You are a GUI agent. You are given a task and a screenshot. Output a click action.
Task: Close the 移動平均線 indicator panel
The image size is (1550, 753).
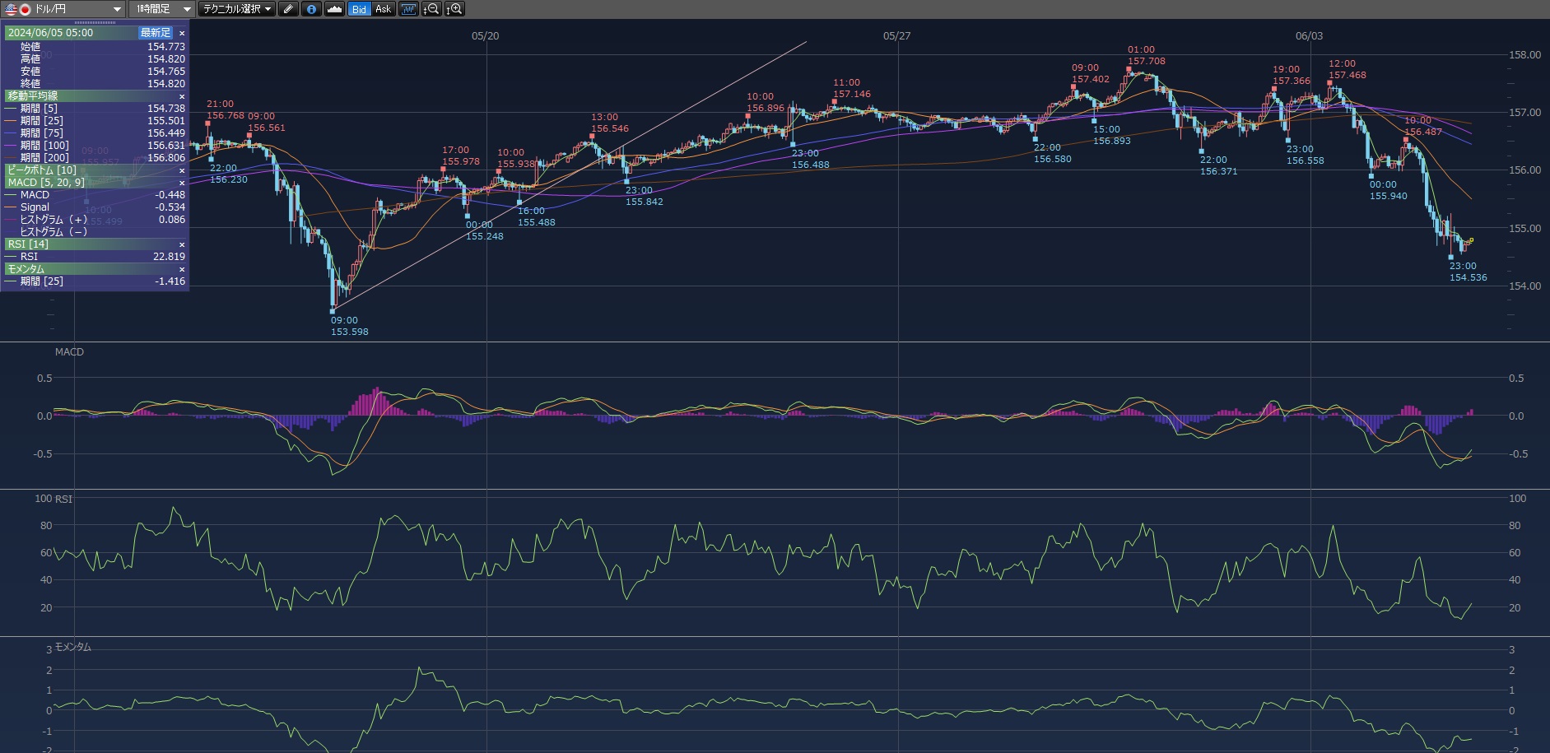click(182, 96)
